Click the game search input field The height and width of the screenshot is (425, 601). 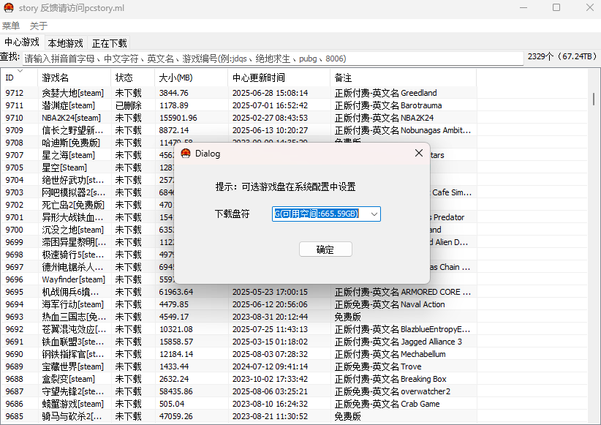coord(273,59)
